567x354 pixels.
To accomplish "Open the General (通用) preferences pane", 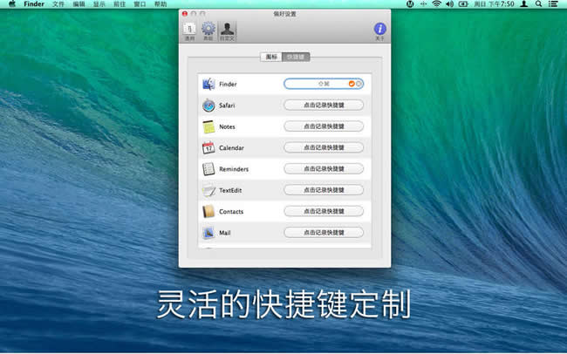I will [x=189, y=31].
